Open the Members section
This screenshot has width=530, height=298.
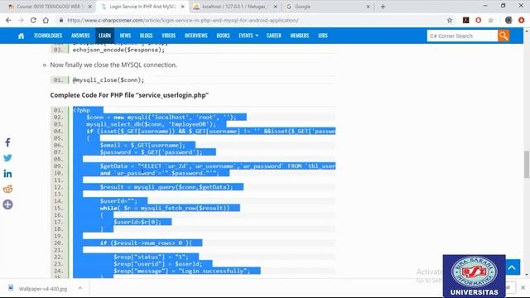click(300, 36)
